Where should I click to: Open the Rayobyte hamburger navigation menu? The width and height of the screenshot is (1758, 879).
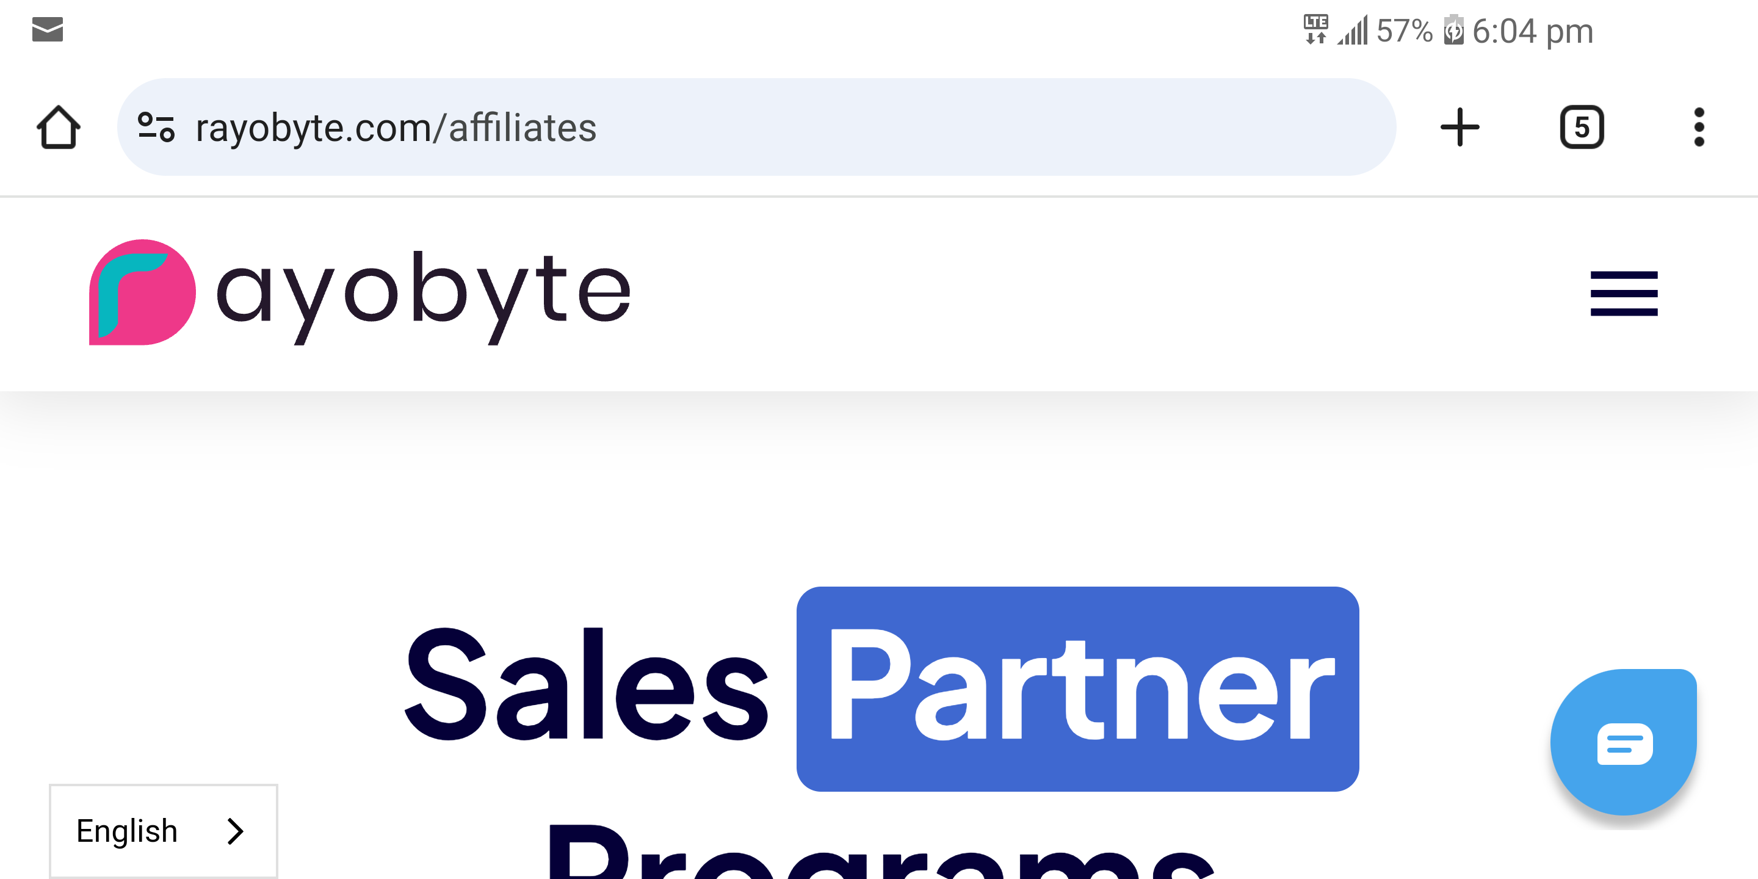(1624, 294)
